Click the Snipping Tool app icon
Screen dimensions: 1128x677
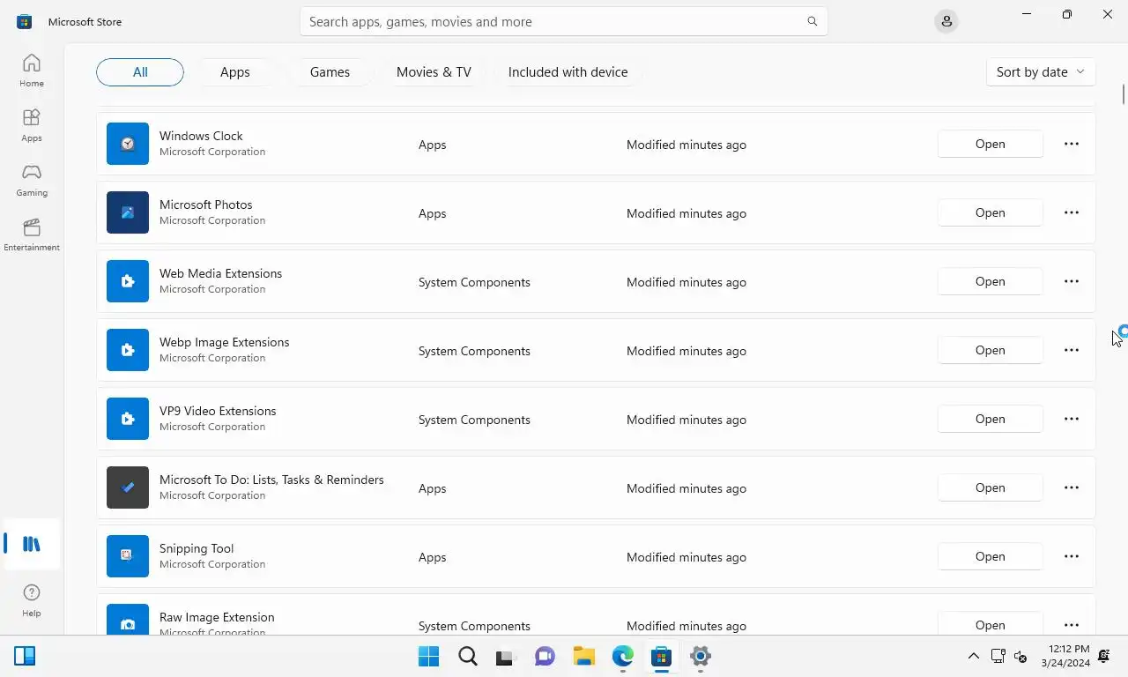tap(128, 556)
